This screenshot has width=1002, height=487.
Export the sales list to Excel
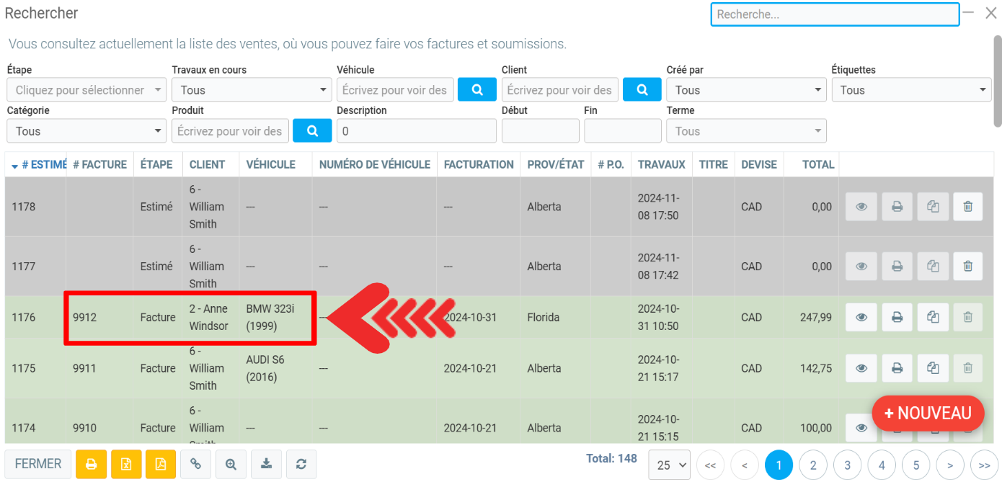(126, 465)
